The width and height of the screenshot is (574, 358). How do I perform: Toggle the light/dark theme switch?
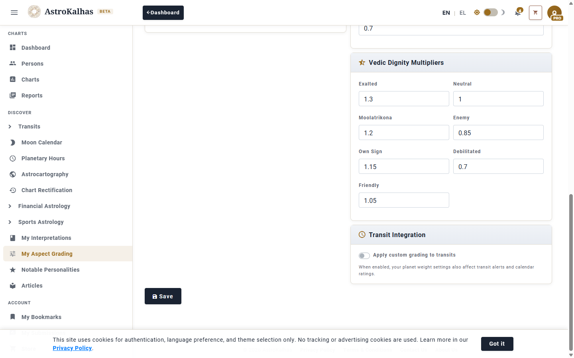point(490,12)
